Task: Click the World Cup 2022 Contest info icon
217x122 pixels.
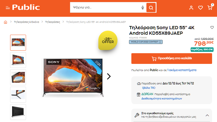Action: point(160,42)
